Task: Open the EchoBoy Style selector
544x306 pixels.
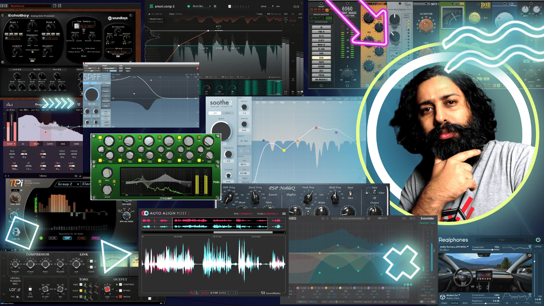Action: tap(118, 51)
